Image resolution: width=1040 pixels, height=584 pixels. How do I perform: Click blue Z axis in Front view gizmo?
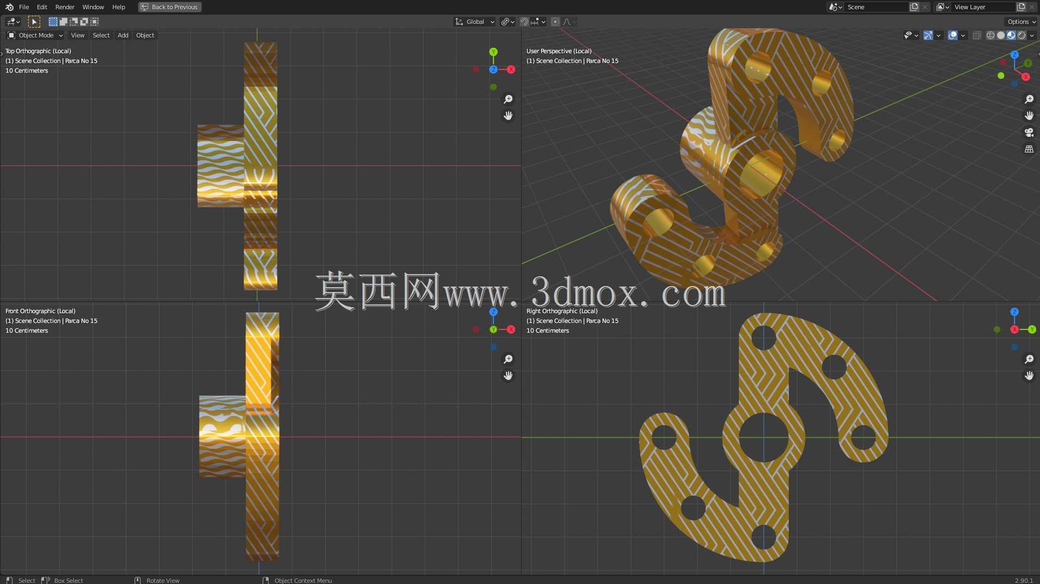tap(493, 312)
